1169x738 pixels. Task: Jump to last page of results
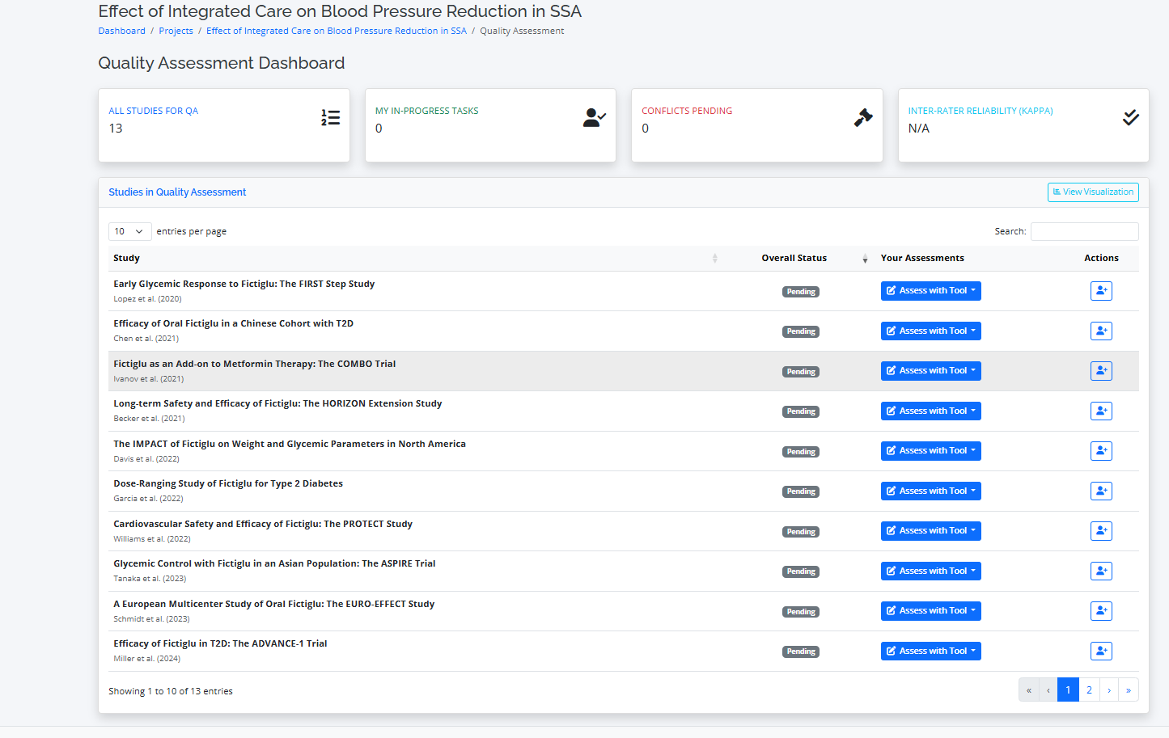1128,690
